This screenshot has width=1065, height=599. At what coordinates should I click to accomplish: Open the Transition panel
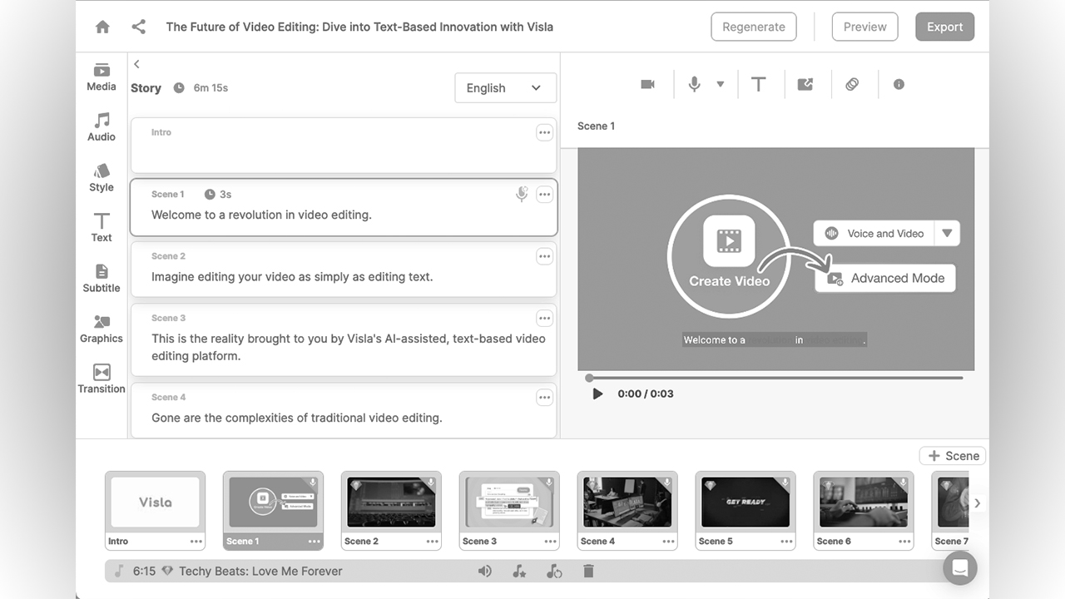point(102,379)
